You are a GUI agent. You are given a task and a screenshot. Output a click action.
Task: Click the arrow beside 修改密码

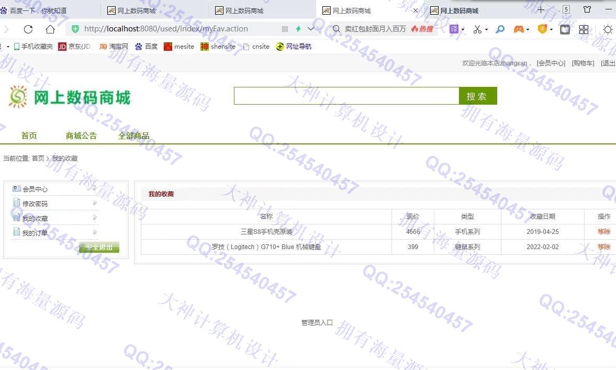(x=95, y=203)
